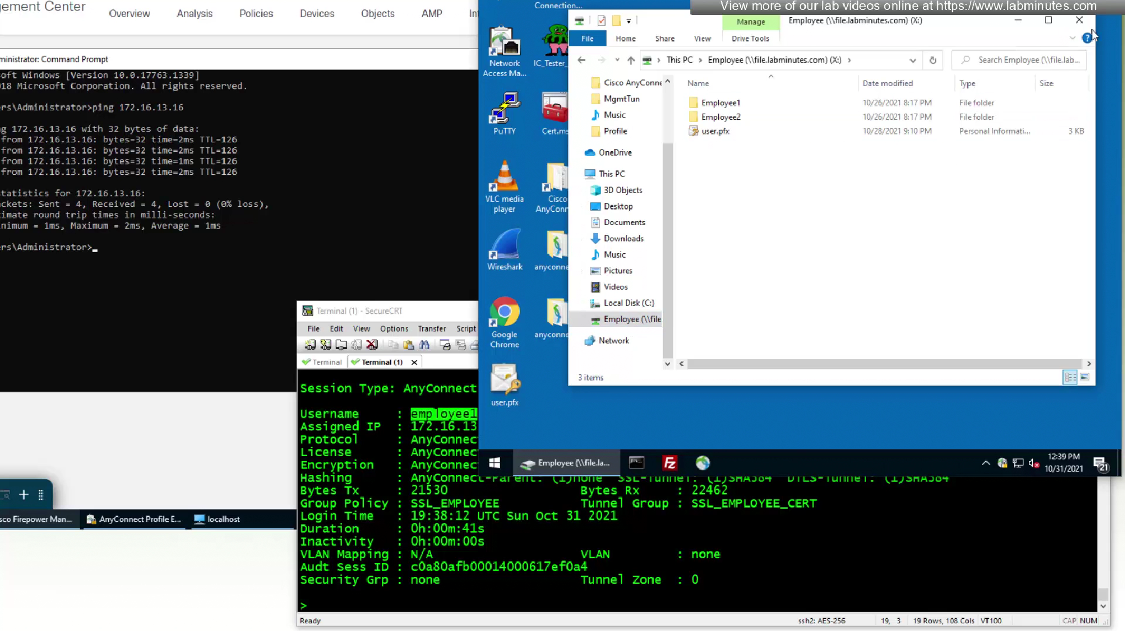Expand the Explorer ribbon chevron
Screen dimensions: 1125x631
click(x=1072, y=38)
